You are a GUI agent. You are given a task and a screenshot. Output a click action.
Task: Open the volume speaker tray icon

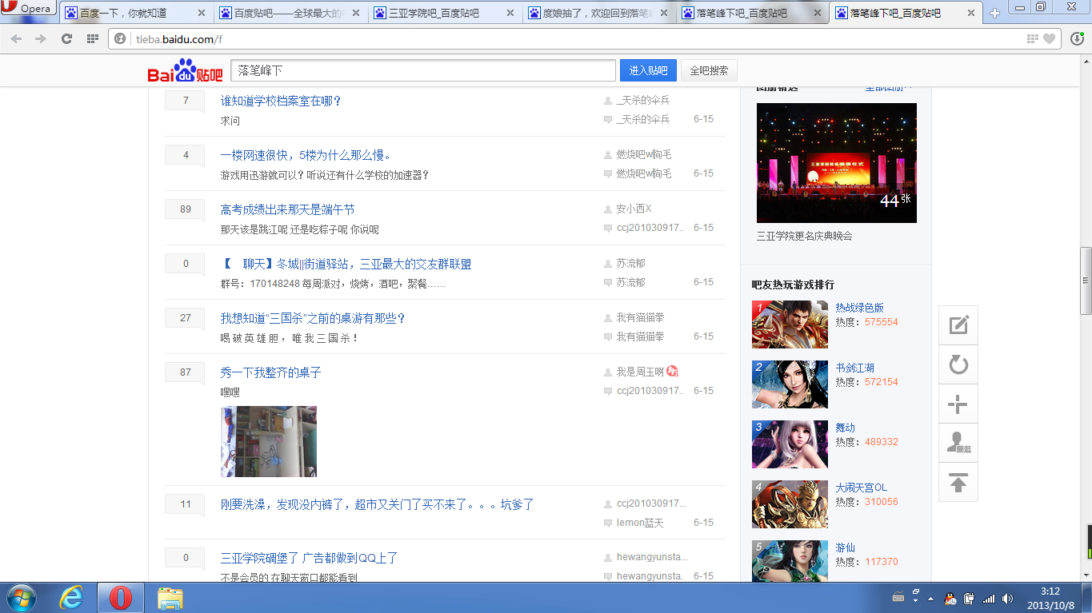[x=1007, y=598]
